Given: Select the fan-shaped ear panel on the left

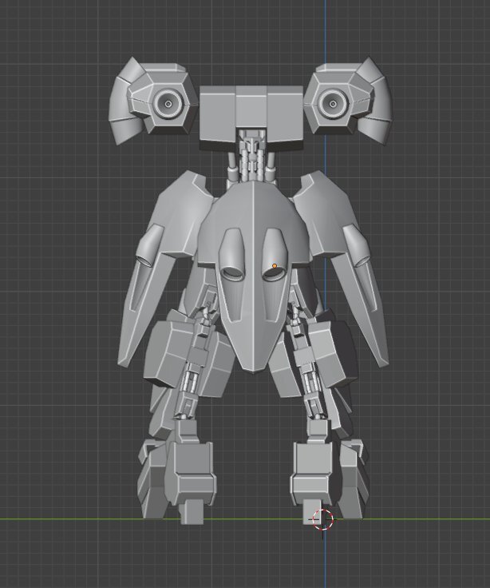Looking at the screenshot, I should click(x=126, y=101).
